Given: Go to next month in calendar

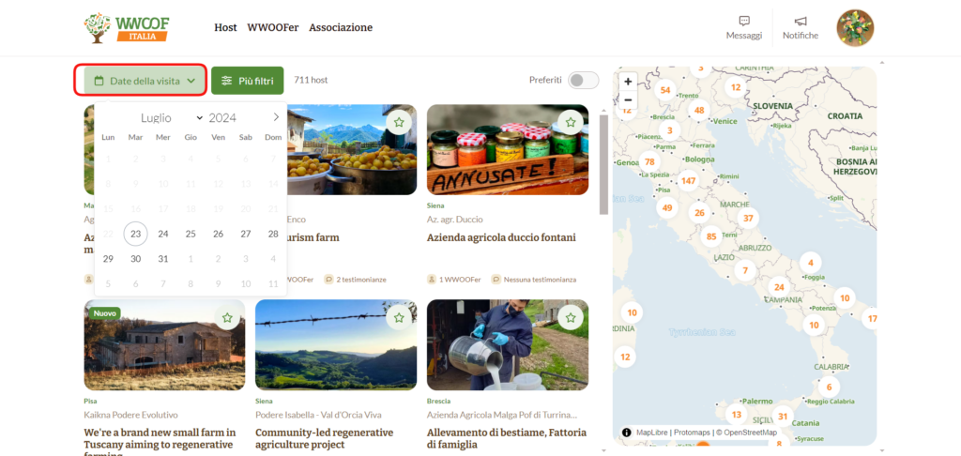Looking at the screenshot, I should click(x=276, y=117).
